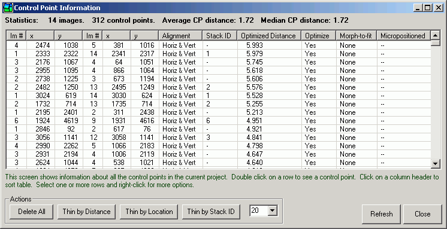The image size is (447, 229).
Task: Select row with optimized distance 4.647
Action: pos(219,154)
